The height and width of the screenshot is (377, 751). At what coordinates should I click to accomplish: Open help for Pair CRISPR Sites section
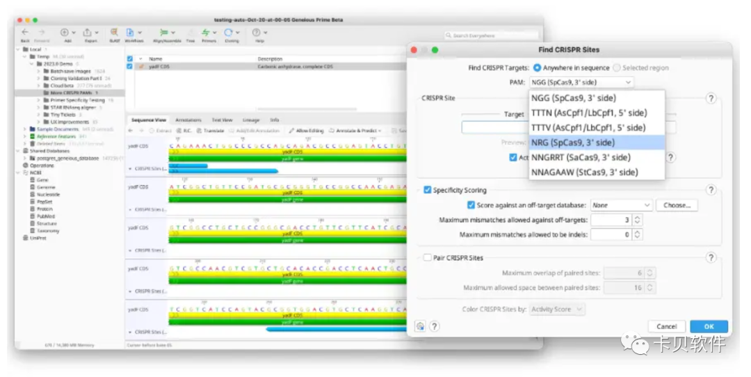(x=711, y=258)
